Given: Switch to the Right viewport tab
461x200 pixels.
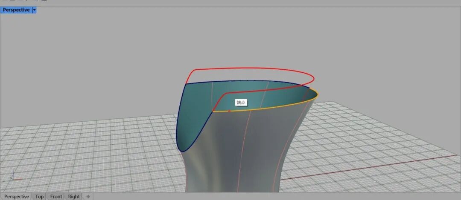Looking at the screenshot, I should [74, 197].
